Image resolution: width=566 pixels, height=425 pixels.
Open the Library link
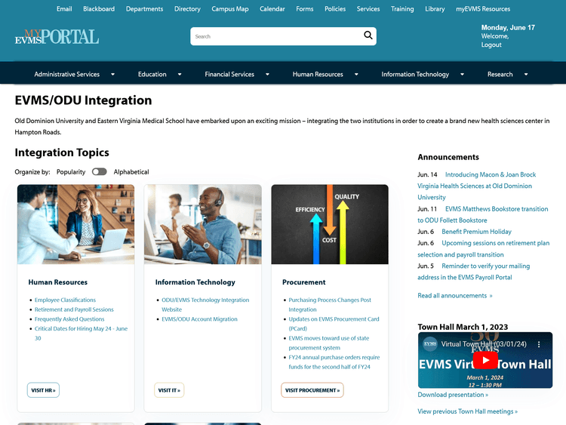pyautogui.click(x=435, y=8)
